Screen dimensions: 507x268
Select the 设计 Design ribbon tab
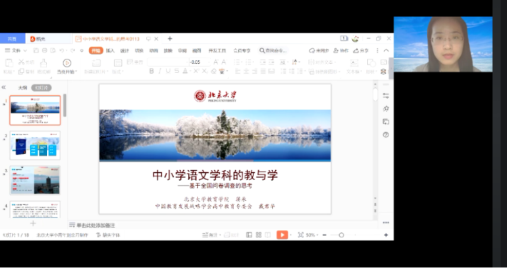click(x=125, y=50)
